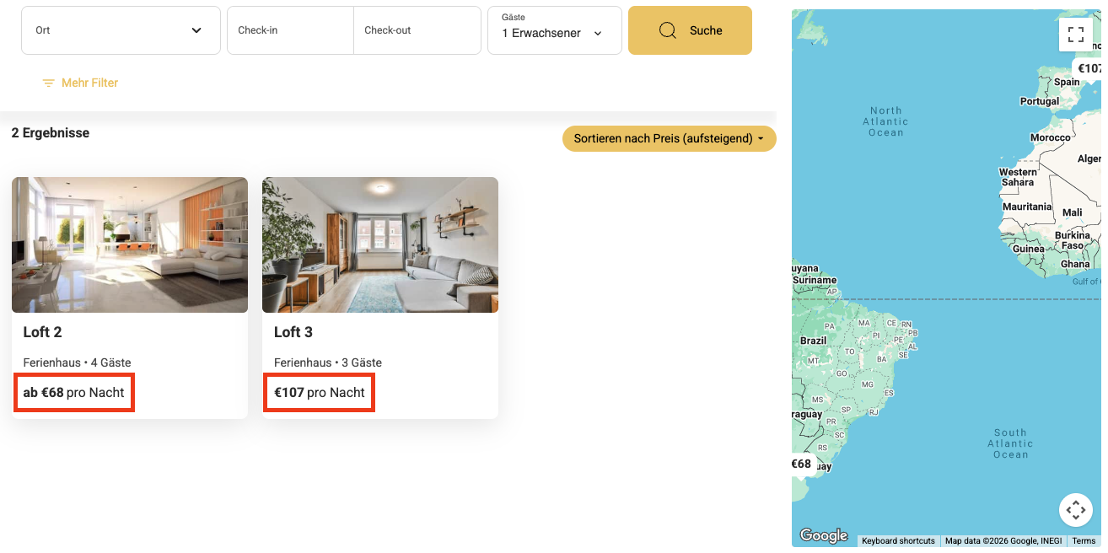The height and width of the screenshot is (553, 1108).
Task: Open map Keyboard shortcuts
Action: 898,541
